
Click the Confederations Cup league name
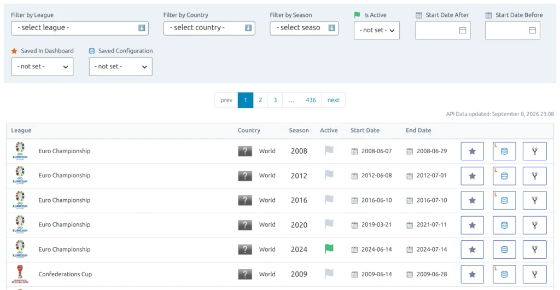(65, 274)
